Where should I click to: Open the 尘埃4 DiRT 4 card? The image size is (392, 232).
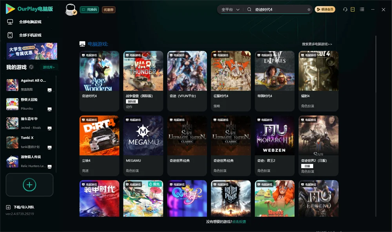pos(100,146)
